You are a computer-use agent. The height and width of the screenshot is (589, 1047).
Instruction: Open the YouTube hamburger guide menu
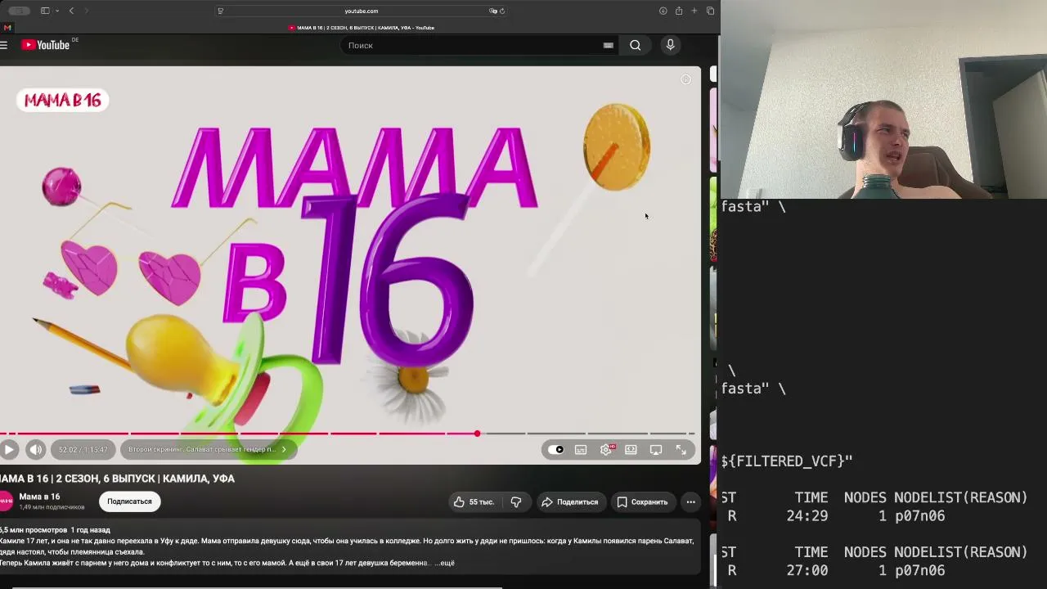4,45
